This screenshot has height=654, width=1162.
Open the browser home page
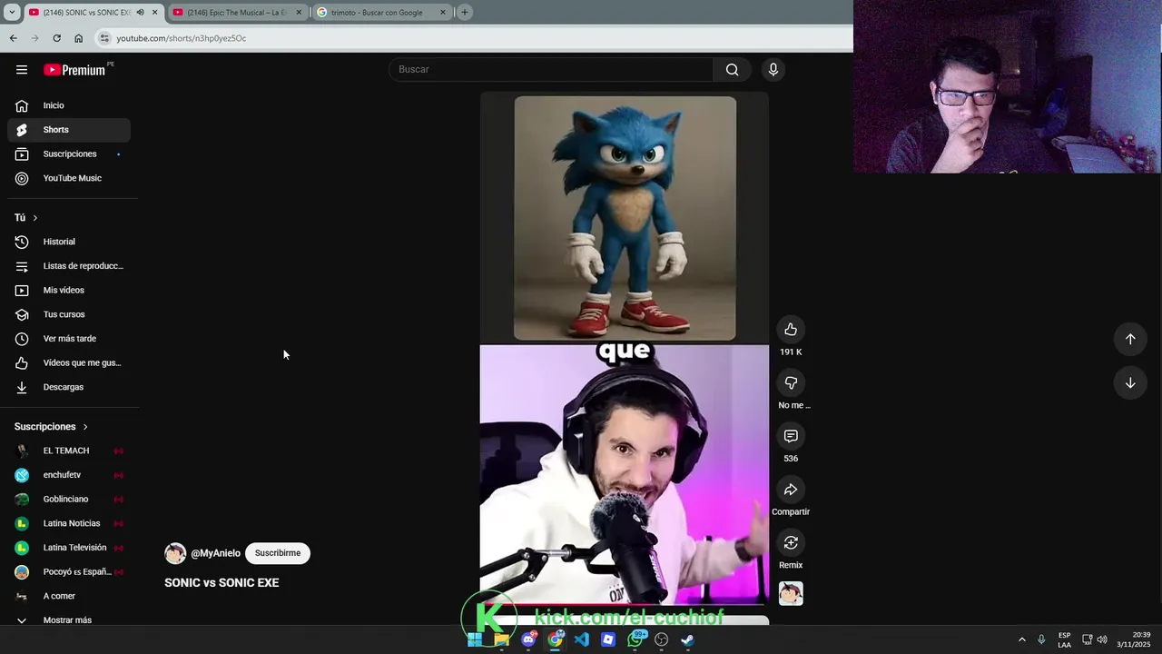point(78,38)
